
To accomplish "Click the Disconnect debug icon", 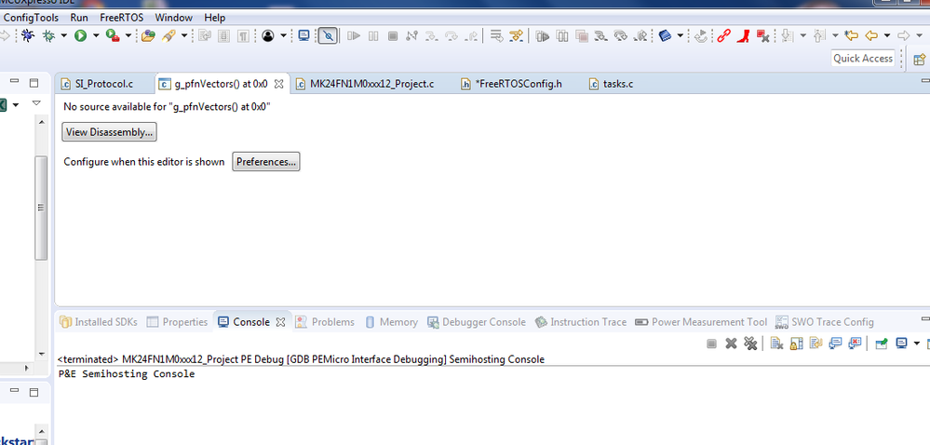I will [x=412, y=36].
